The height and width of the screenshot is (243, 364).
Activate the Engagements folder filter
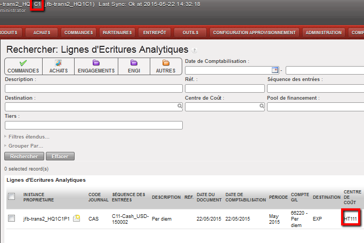point(95,66)
